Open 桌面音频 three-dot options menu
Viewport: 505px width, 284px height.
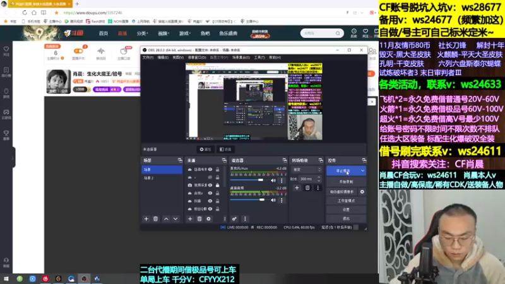(282, 200)
